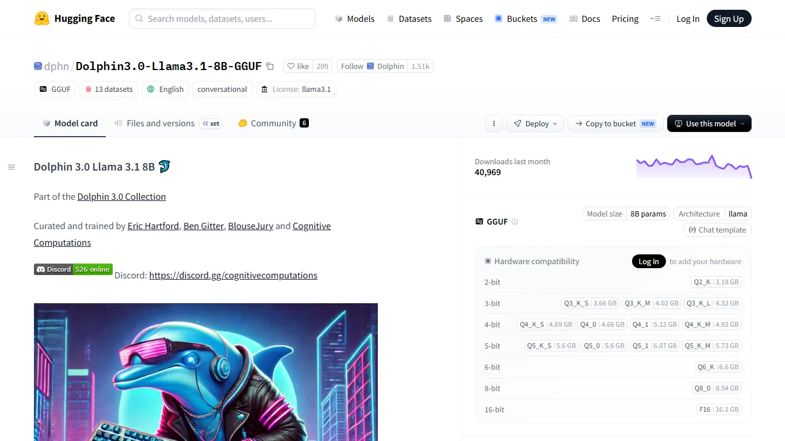
Task: Switch to the Model card tab
Action: pyautogui.click(x=70, y=123)
